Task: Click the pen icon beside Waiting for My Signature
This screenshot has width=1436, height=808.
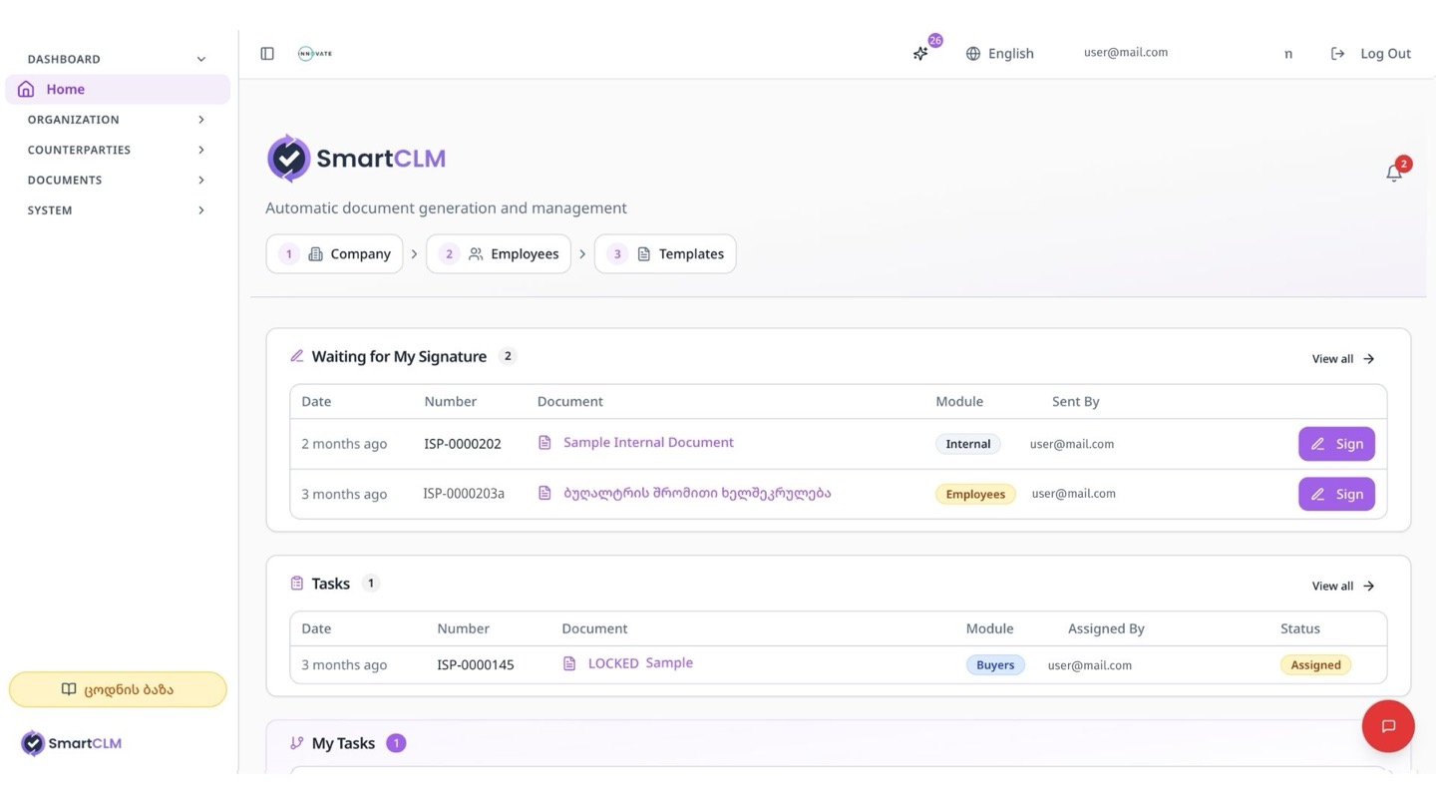Action: pos(296,356)
